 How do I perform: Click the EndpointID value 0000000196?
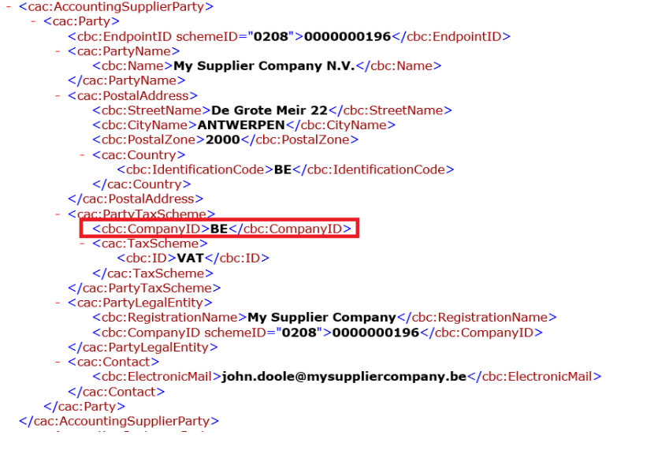click(347, 36)
